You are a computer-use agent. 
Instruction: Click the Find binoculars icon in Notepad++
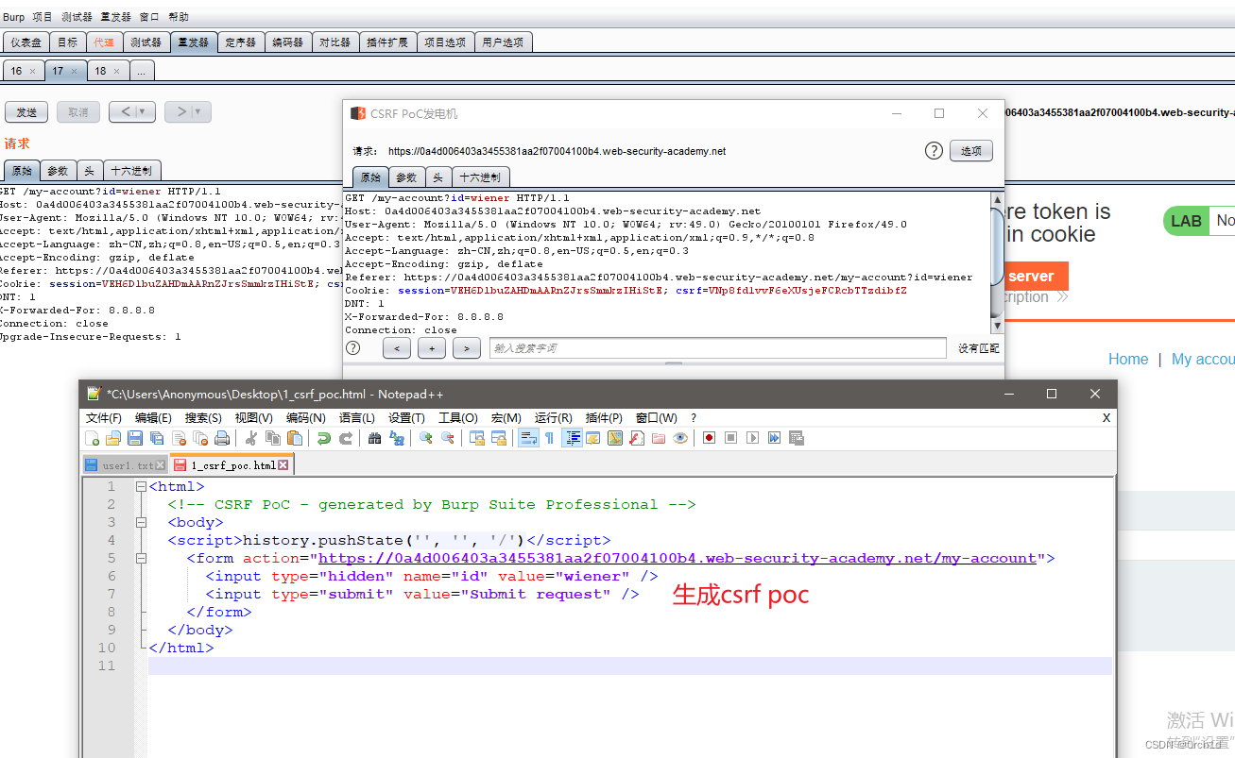point(374,438)
